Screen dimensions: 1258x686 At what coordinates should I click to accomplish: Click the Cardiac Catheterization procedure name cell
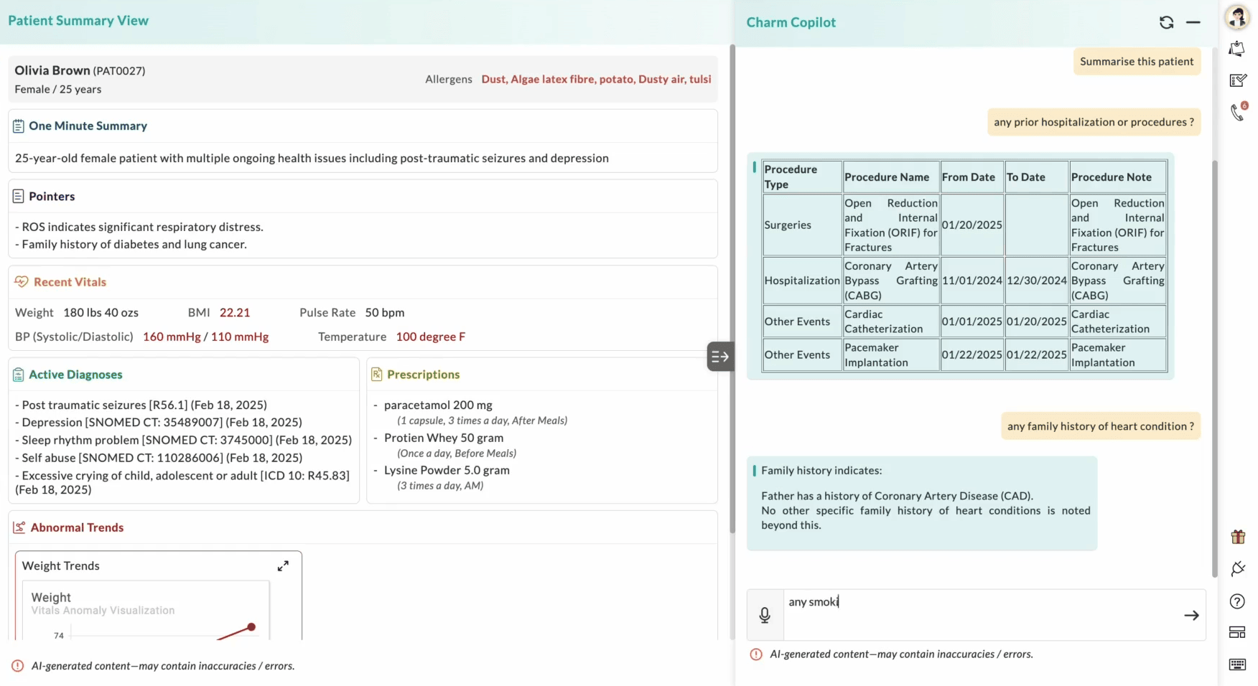(x=891, y=321)
